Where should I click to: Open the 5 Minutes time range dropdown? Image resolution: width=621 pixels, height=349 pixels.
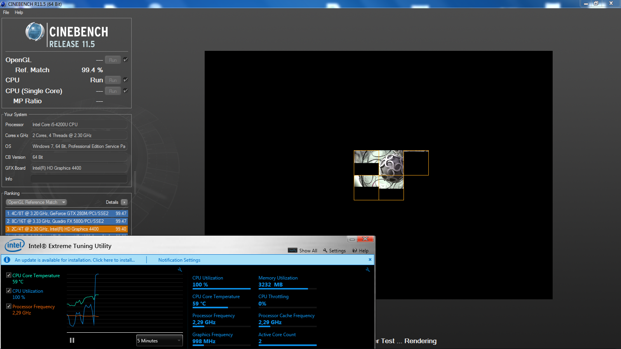coord(159,340)
